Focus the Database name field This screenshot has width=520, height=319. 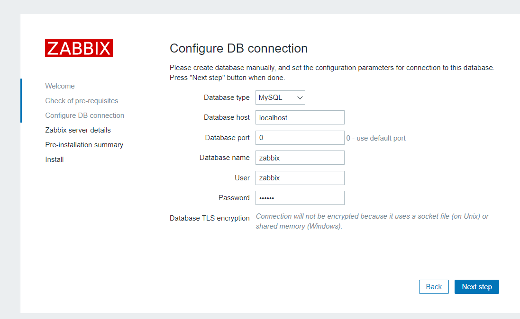click(300, 158)
